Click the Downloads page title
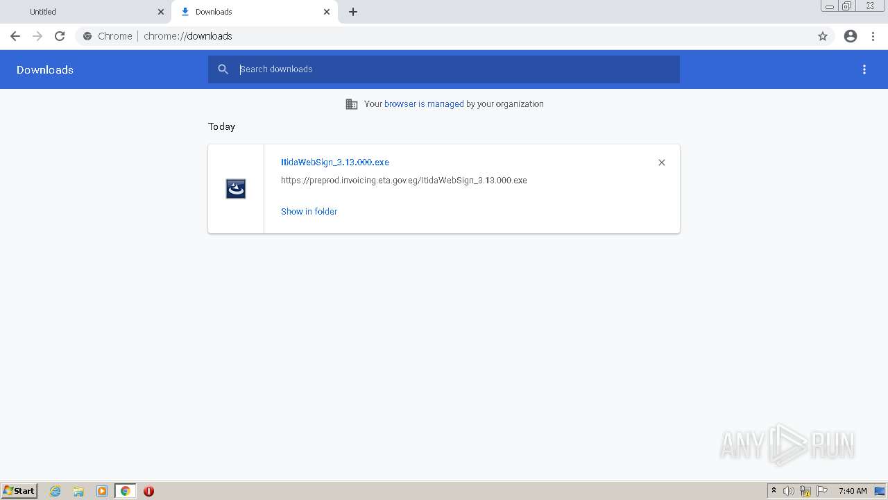Screen dimensions: 888x500 pos(45,70)
